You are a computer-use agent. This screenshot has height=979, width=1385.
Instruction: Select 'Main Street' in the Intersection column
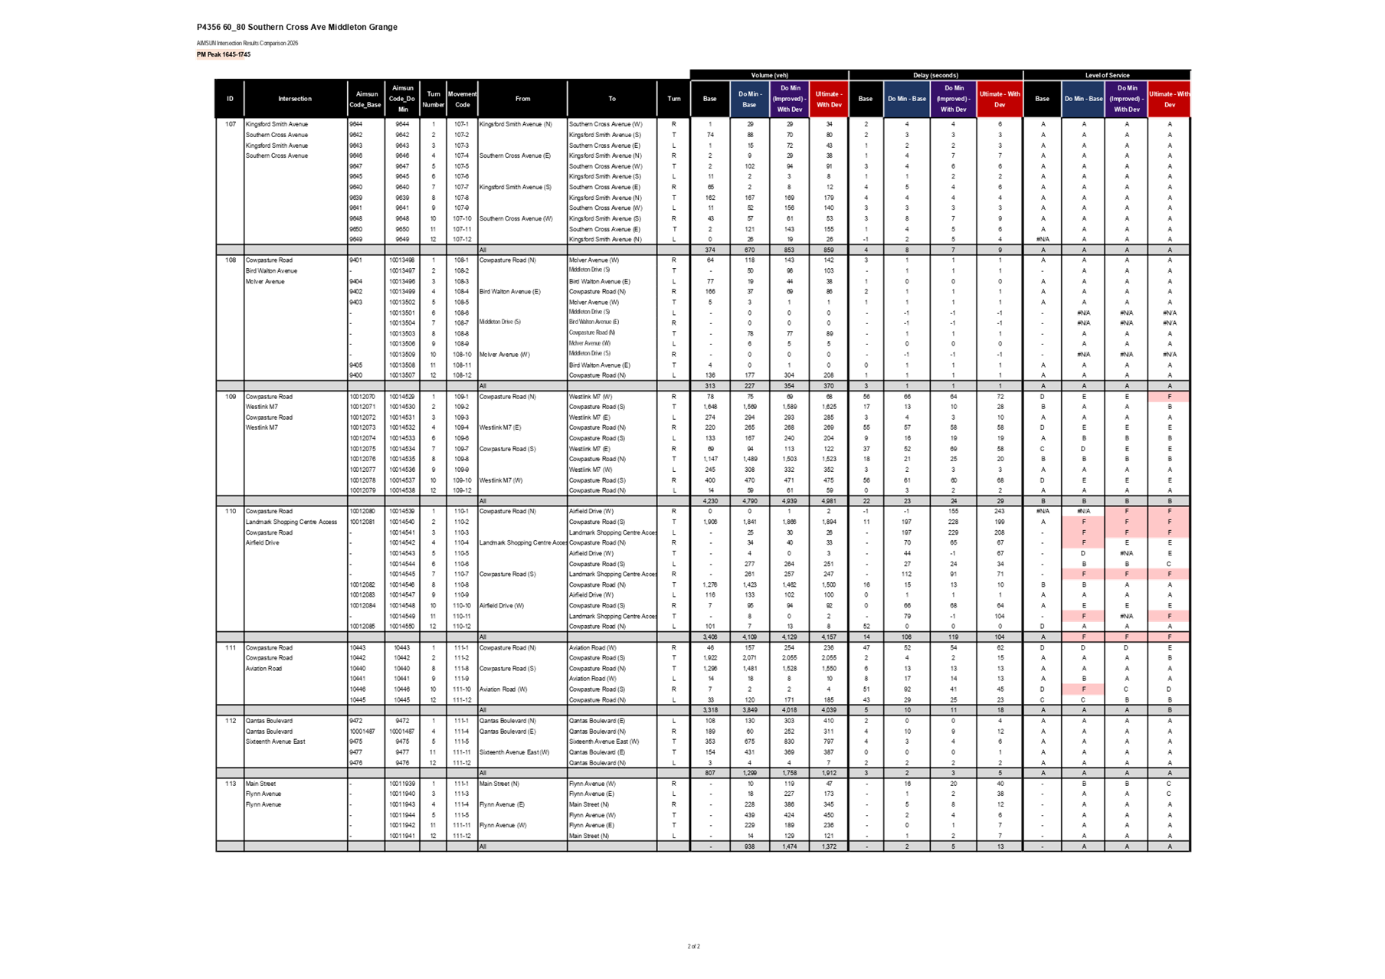coord(260,784)
